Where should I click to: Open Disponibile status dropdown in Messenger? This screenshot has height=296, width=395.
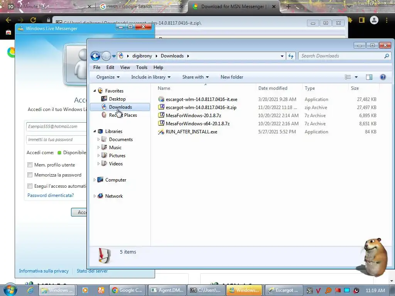(72, 153)
